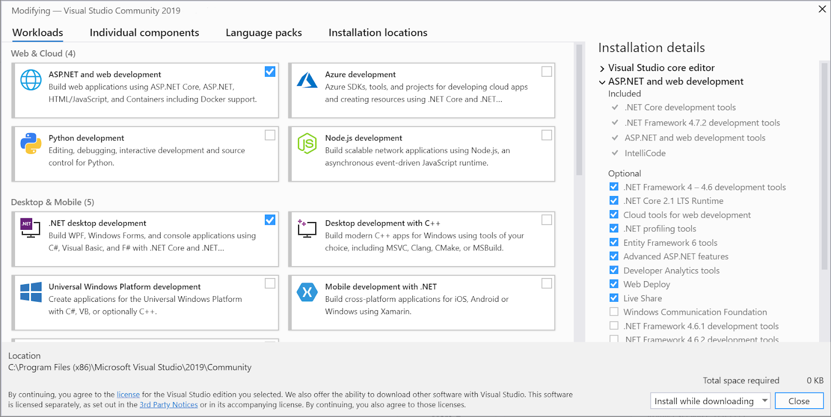Click the Universal Windows Platform logo icon
The height and width of the screenshot is (417, 831).
pos(31,292)
